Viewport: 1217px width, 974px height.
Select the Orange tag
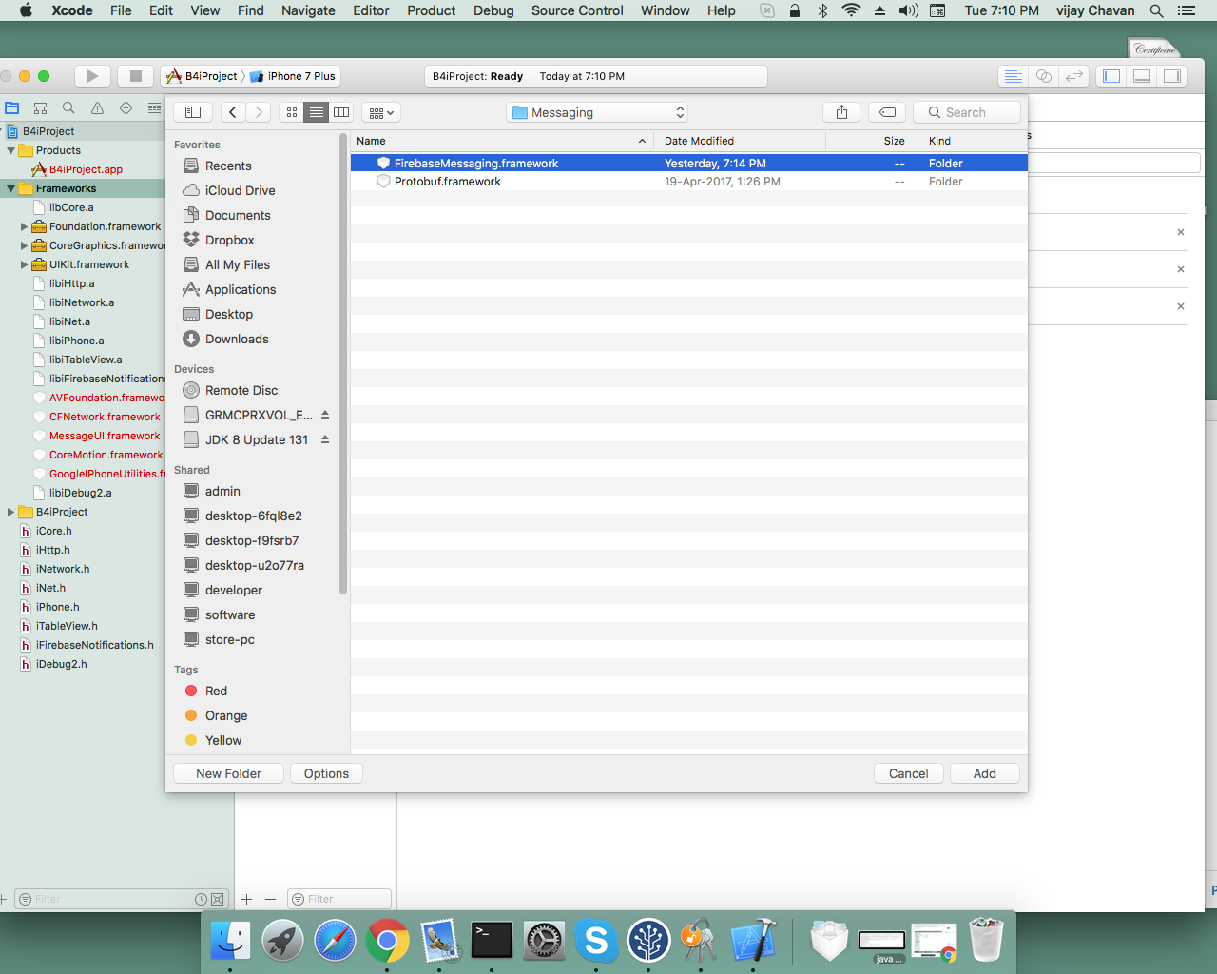[226, 715]
